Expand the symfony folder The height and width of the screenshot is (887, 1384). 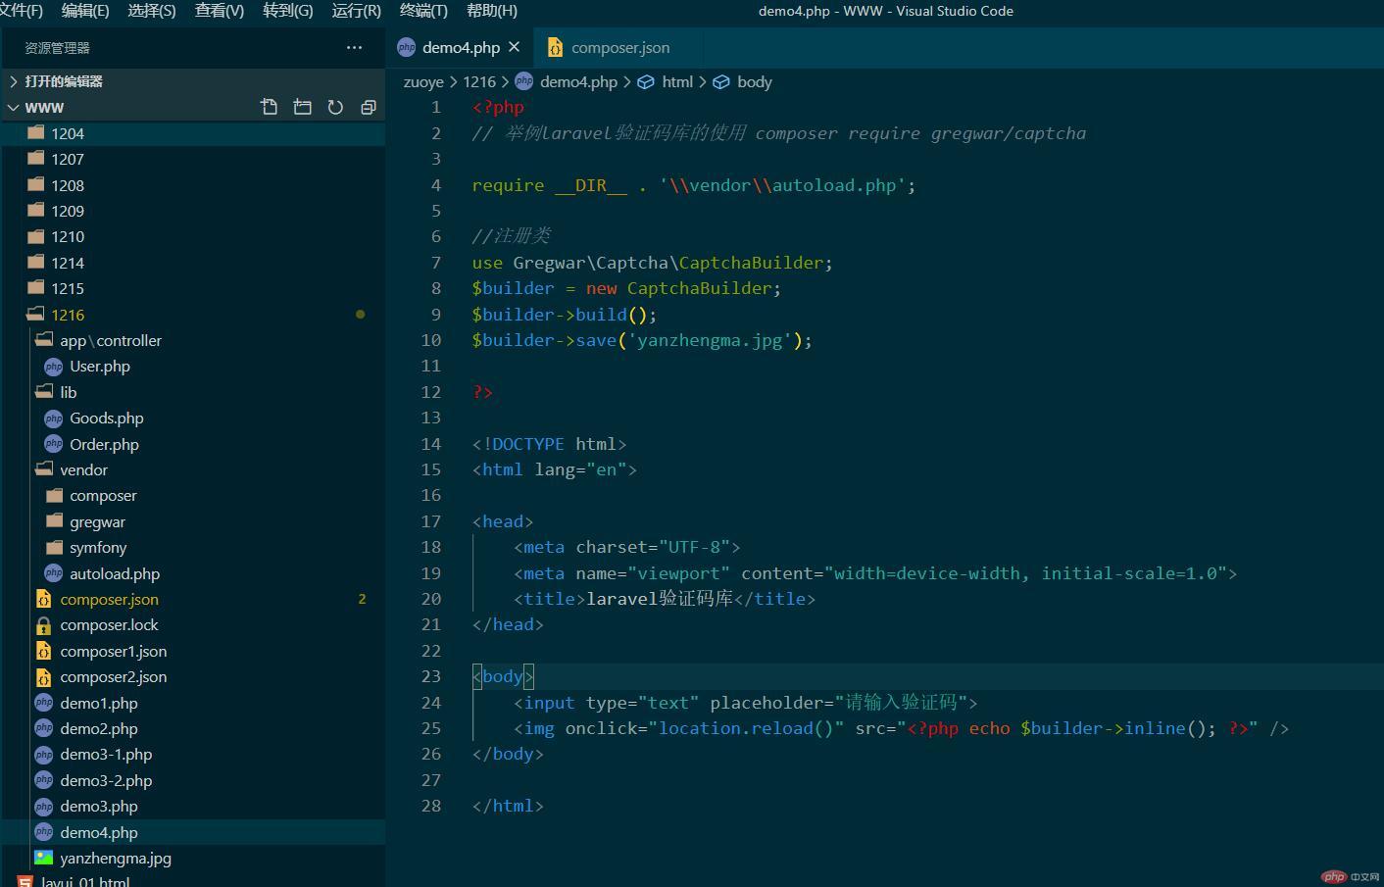[x=192, y=547]
